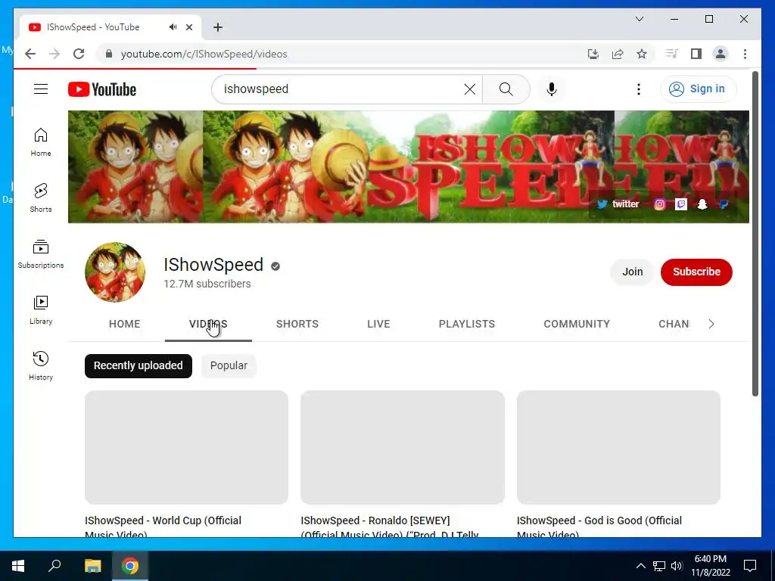Viewport: 775px width, 581px height.
Task: Open the tab search dropdown arrow
Action: (x=640, y=19)
